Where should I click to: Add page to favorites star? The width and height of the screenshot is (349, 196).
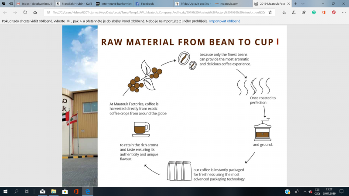pos(270,13)
